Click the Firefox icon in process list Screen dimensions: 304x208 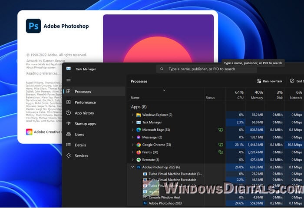[x=139, y=152]
